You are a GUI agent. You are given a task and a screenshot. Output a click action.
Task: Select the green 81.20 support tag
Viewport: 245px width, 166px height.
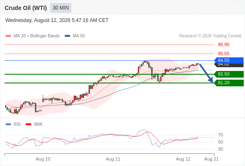229,83
